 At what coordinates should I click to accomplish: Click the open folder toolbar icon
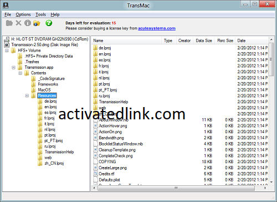point(9,23)
